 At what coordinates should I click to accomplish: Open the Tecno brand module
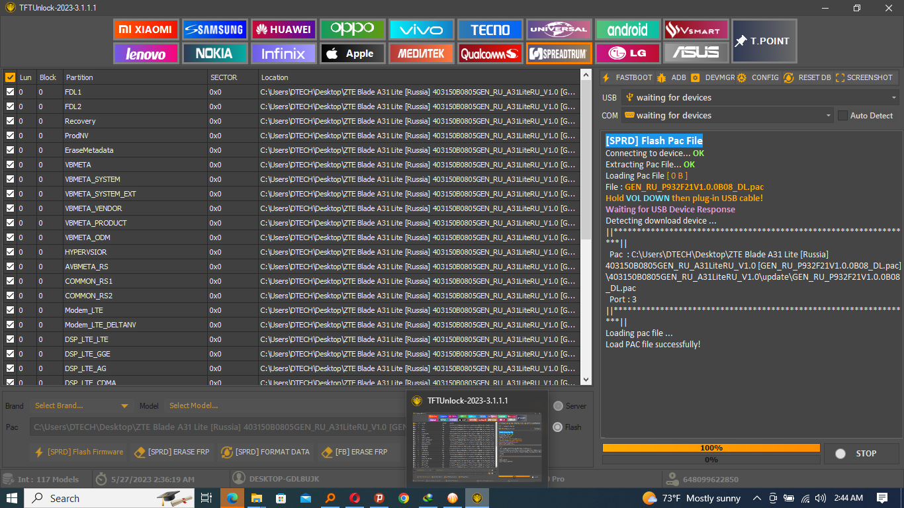click(490, 30)
